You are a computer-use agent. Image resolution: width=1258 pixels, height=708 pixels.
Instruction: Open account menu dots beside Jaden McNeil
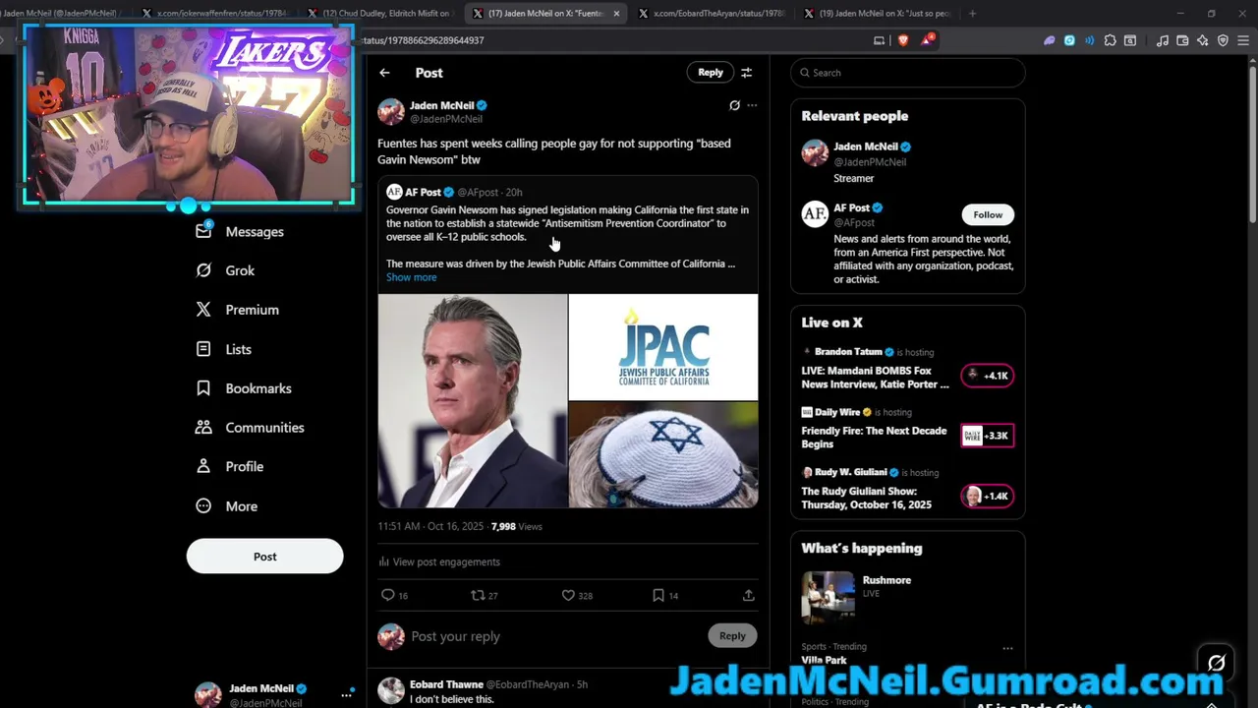346,694
